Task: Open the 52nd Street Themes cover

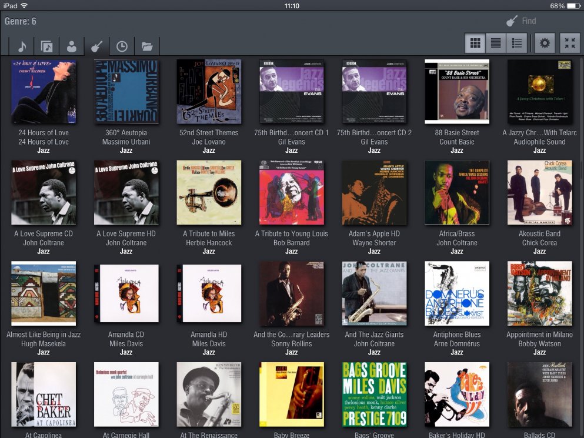Action: pyautogui.click(x=209, y=92)
